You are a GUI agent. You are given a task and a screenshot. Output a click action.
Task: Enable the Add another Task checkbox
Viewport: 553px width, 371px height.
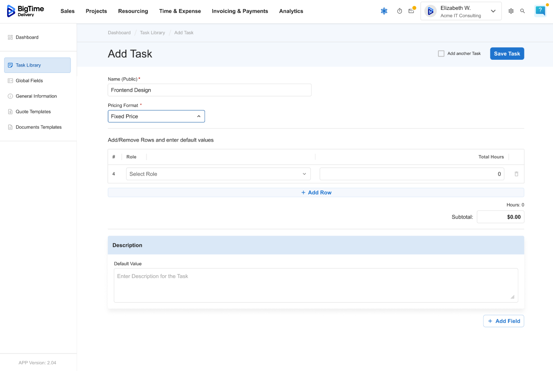click(441, 54)
